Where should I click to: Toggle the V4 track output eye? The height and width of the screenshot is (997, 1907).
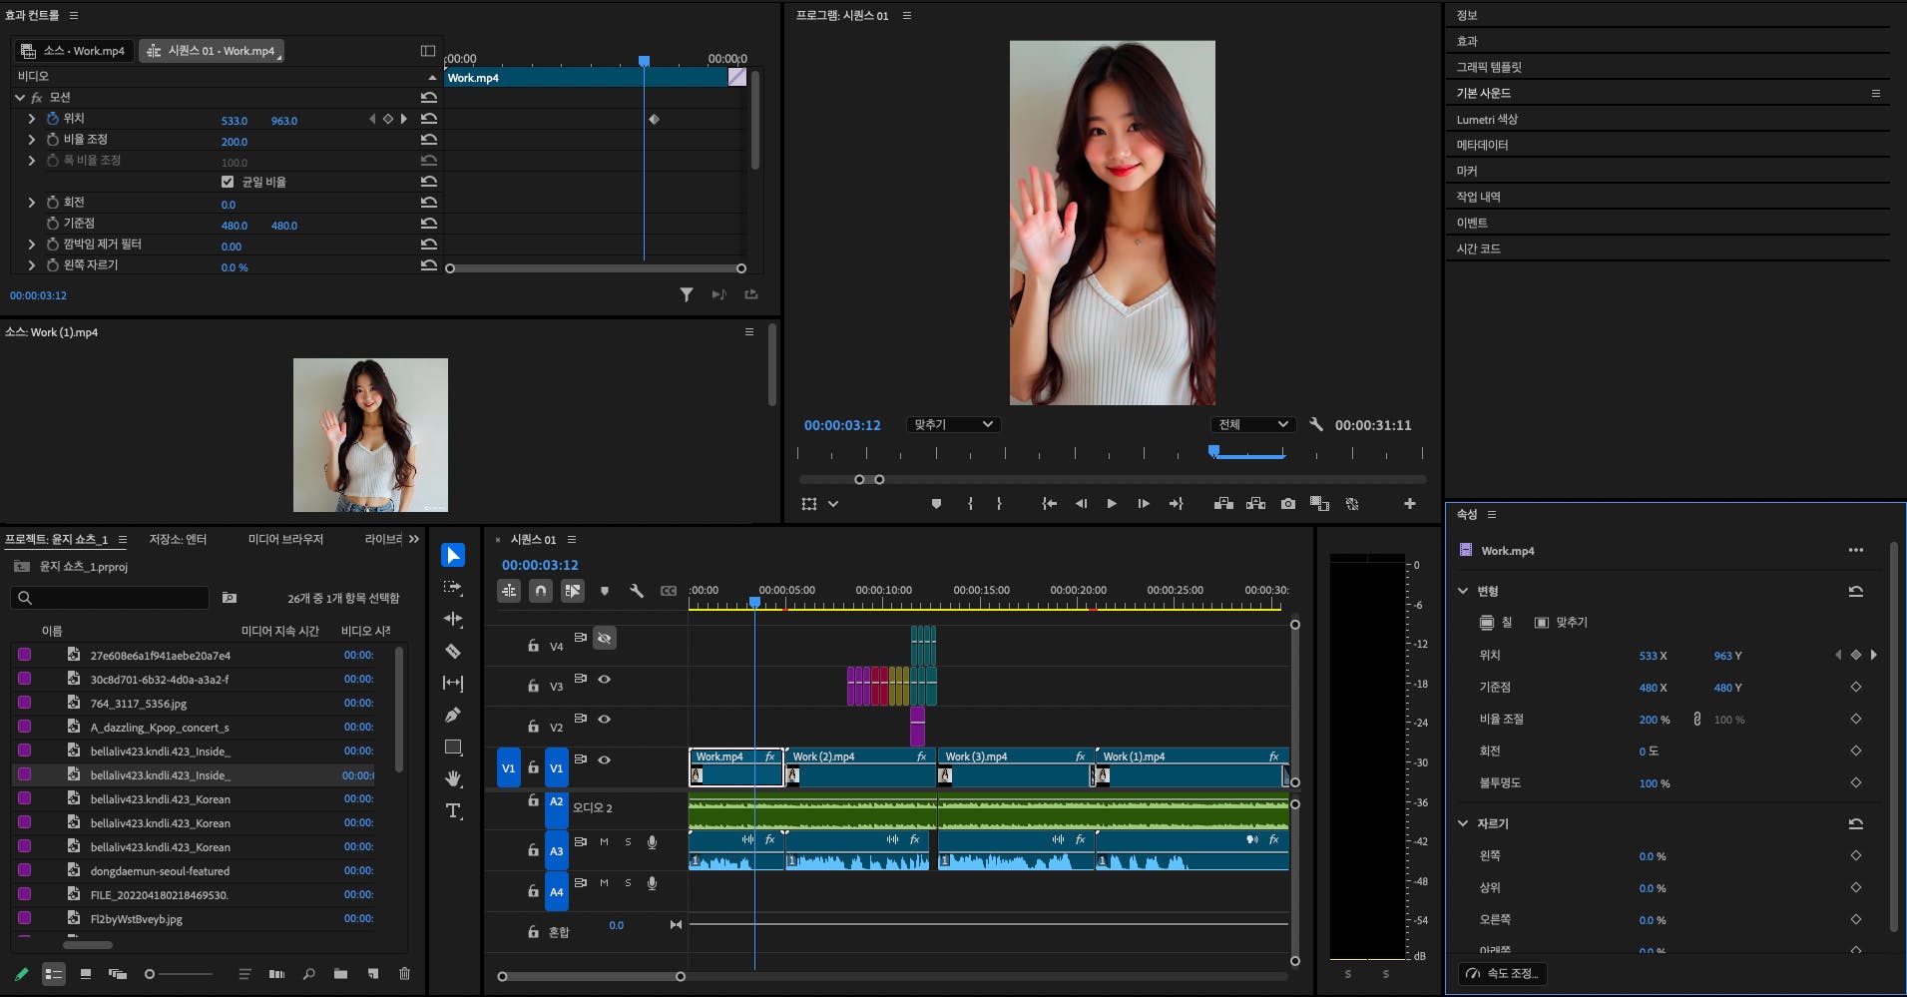point(604,639)
